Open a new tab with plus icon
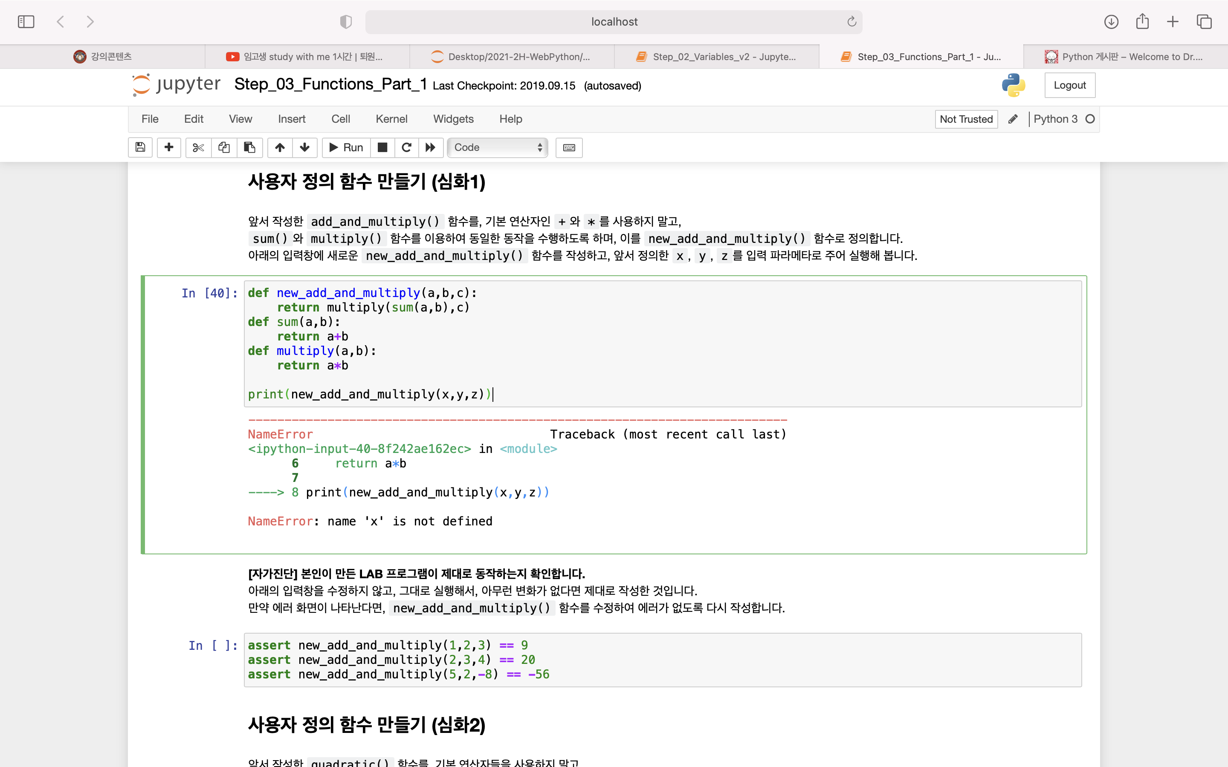The image size is (1228, 767). click(1173, 22)
